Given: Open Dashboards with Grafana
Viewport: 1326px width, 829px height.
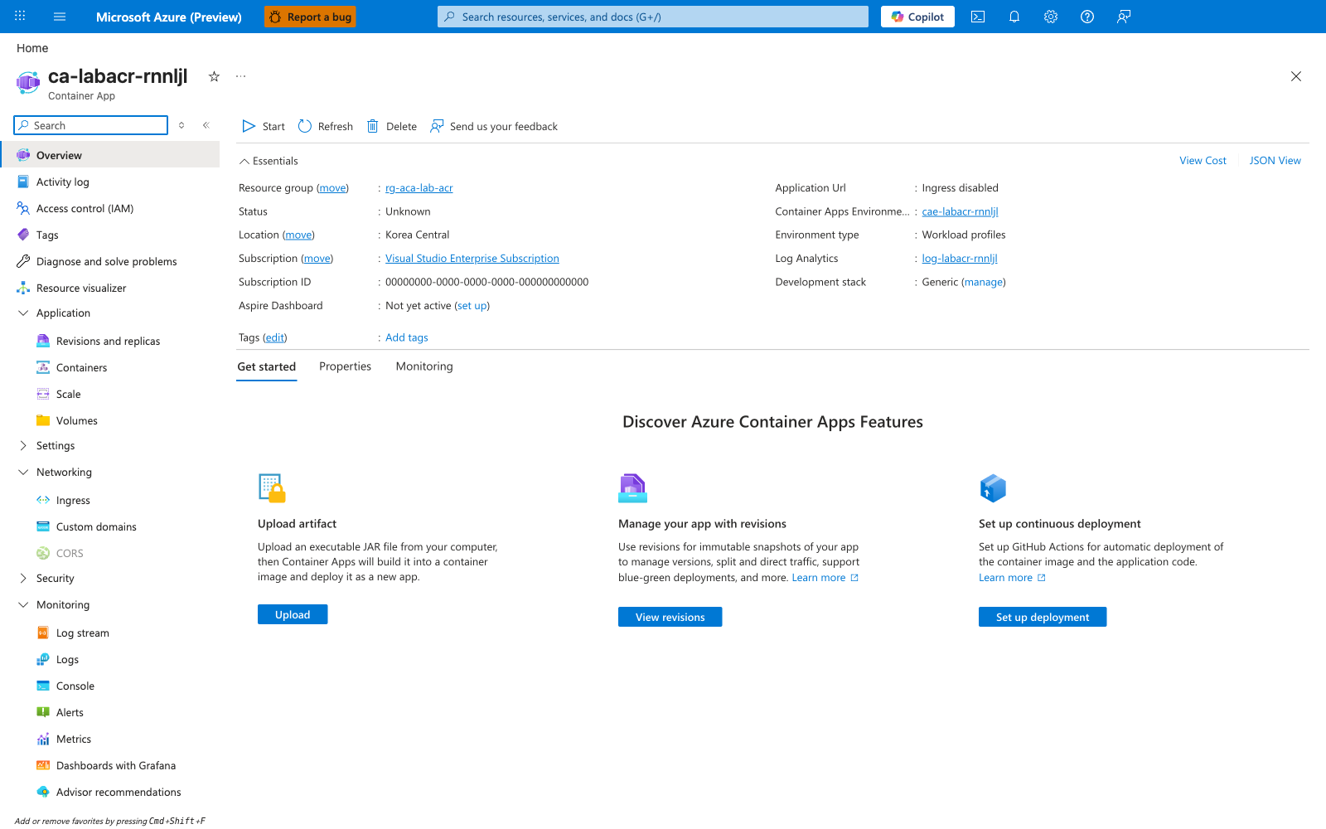Looking at the screenshot, I should pos(116,765).
